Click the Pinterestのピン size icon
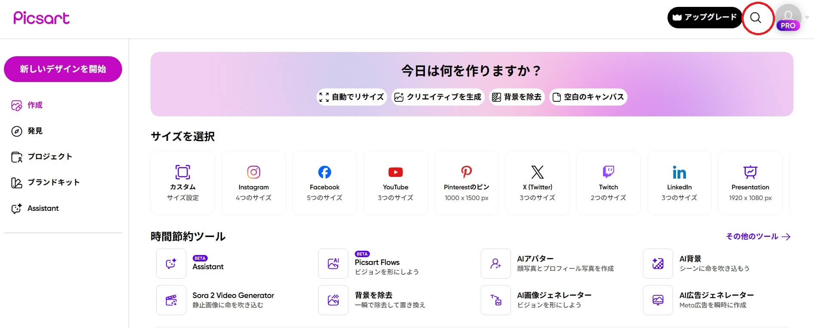This screenshot has height=328, width=815. (x=466, y=173)
